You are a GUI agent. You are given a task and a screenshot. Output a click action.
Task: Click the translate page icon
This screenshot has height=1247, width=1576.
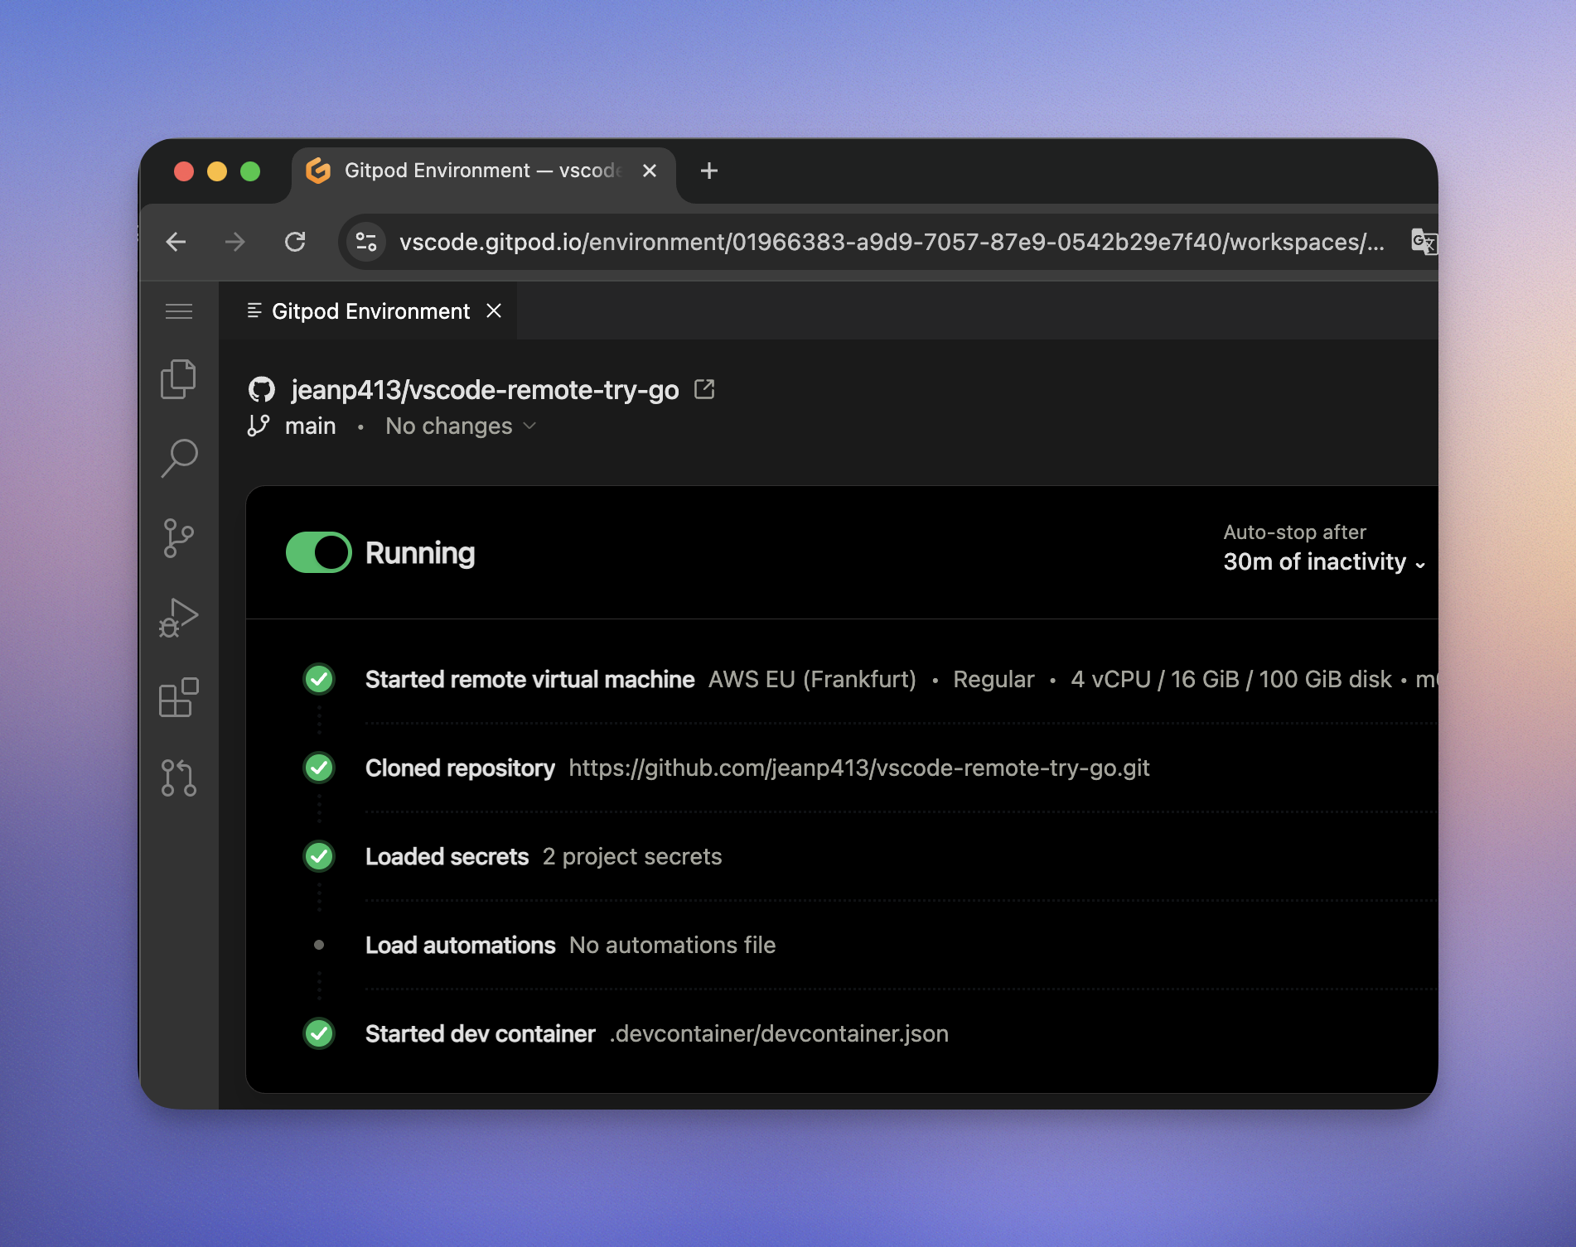pos(1424,242)
